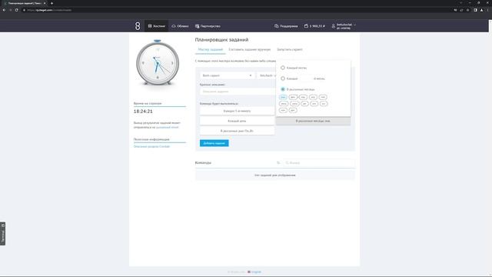Open the Каждый день schedule selector

(x=238, y=121)
